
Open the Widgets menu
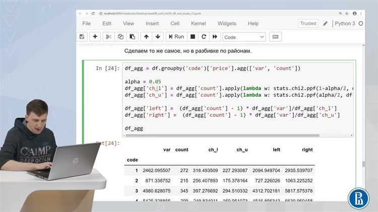click(x=227, y=23)
